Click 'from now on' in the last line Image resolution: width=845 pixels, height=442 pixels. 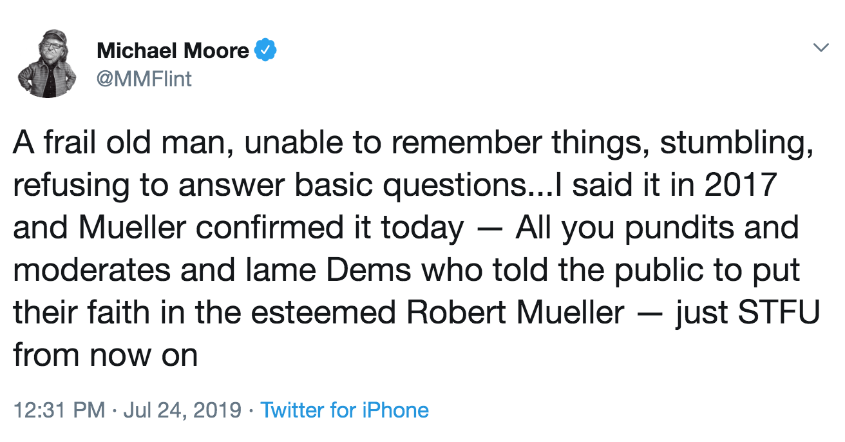pyautogui.click(x=105, y=356)
